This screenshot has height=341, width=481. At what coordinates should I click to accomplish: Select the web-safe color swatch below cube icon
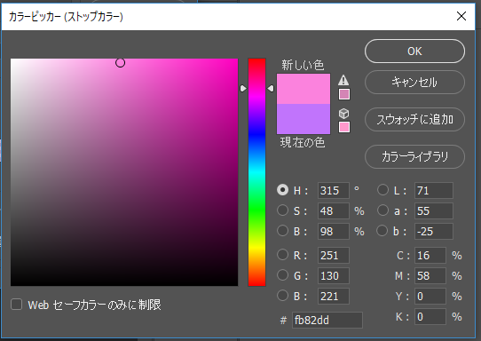344,127
